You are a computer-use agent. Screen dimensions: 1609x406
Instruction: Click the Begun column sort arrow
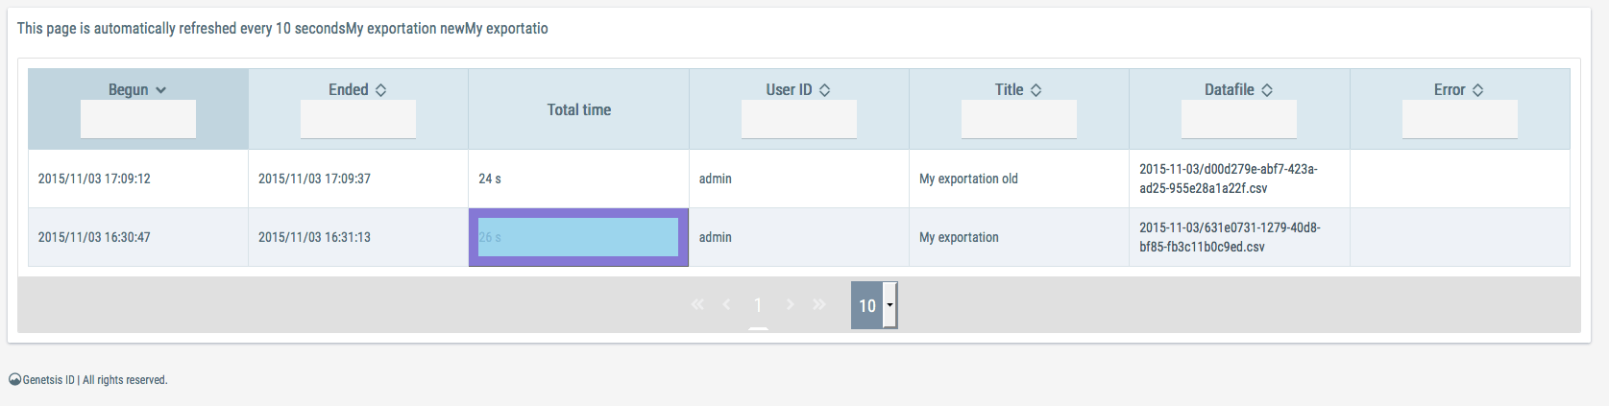tap(160, 89)
